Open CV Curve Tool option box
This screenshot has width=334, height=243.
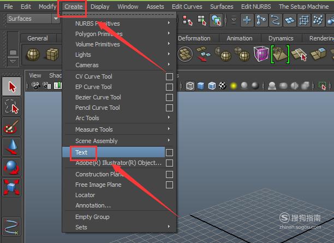(169, 76)
